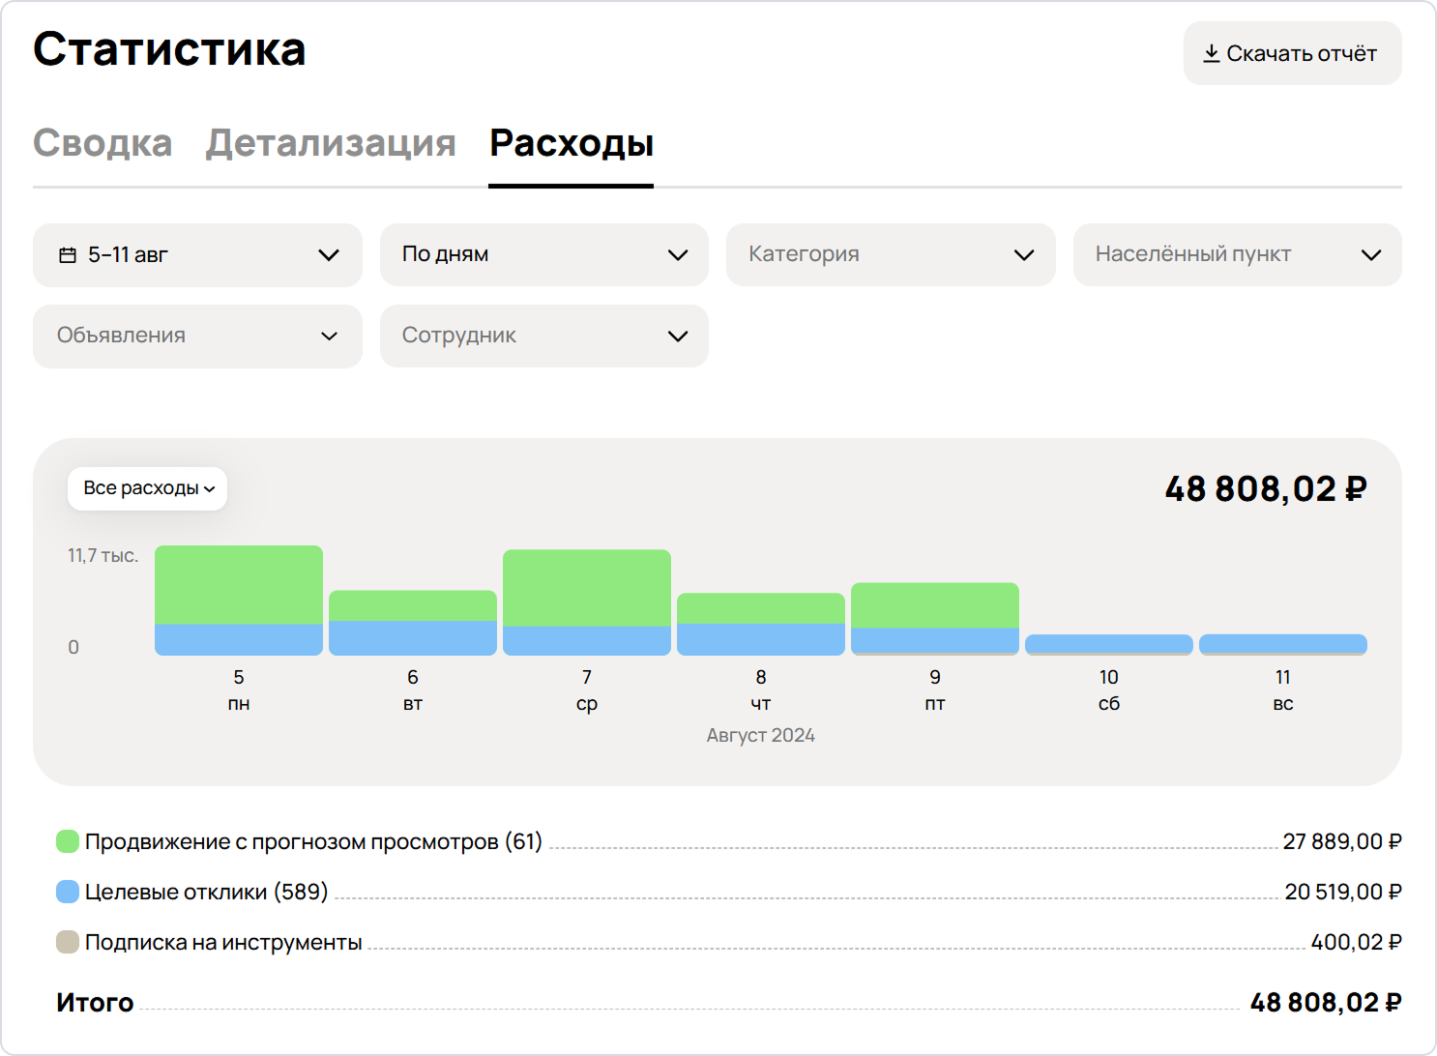This screenshot has height=1056, width=1437.
Task: Open the Детализация tab
Action: pos(331,143)
